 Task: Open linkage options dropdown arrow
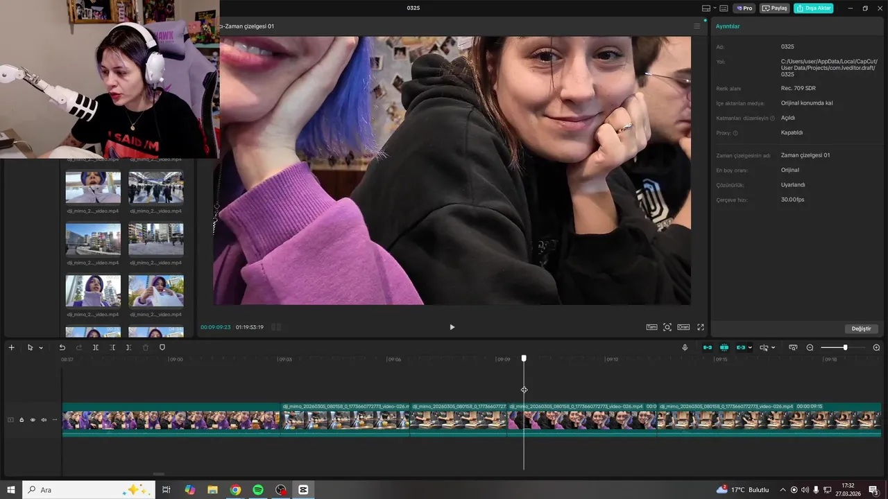click(750, 348)
